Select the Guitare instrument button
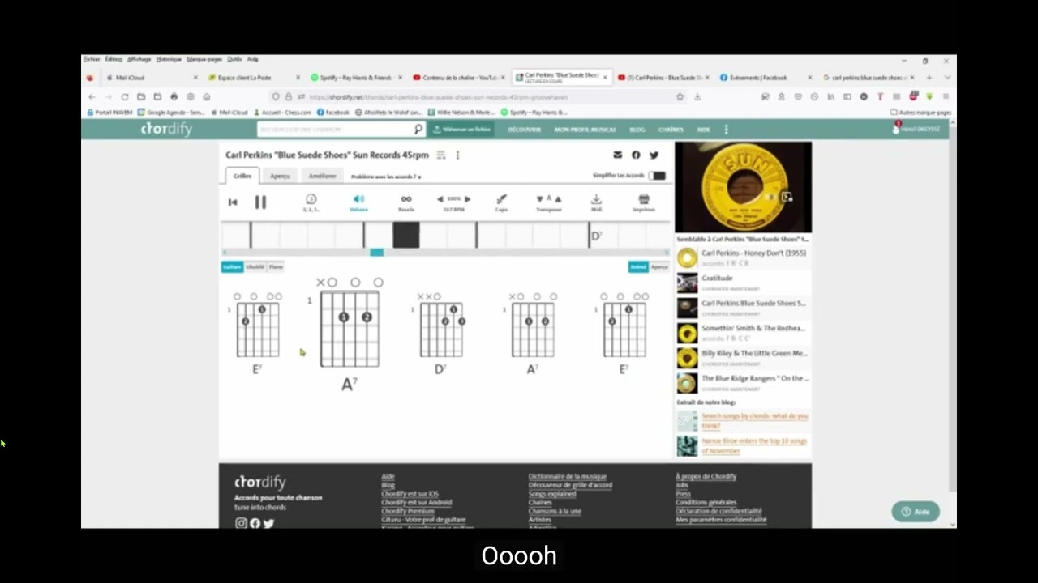This screenshot has width=1038, height=583. (232, 266)
